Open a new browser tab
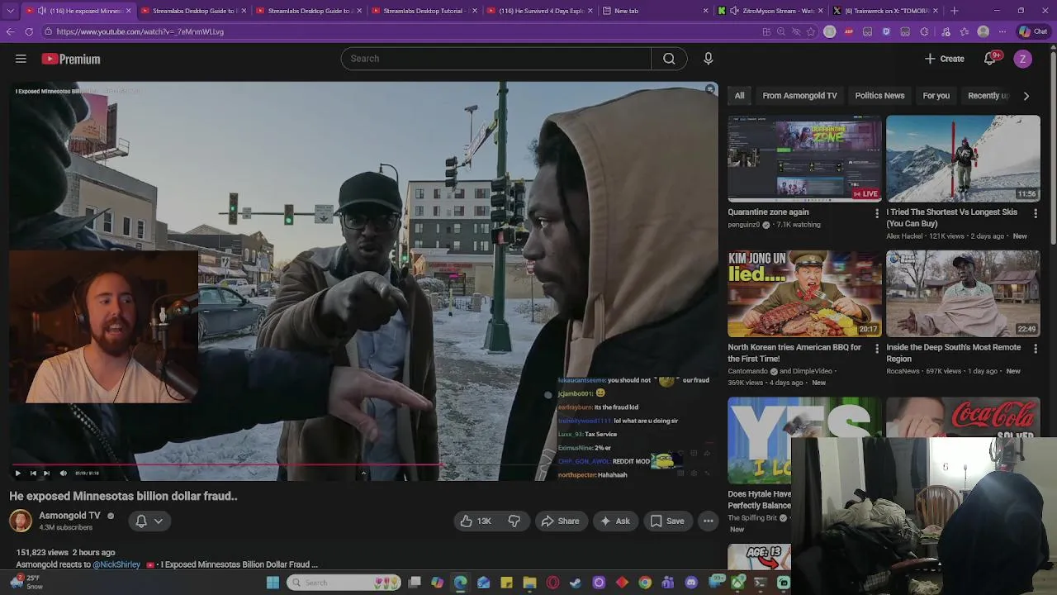The width and height of the screenshot is (1057, 595). [x=955, y=11]
